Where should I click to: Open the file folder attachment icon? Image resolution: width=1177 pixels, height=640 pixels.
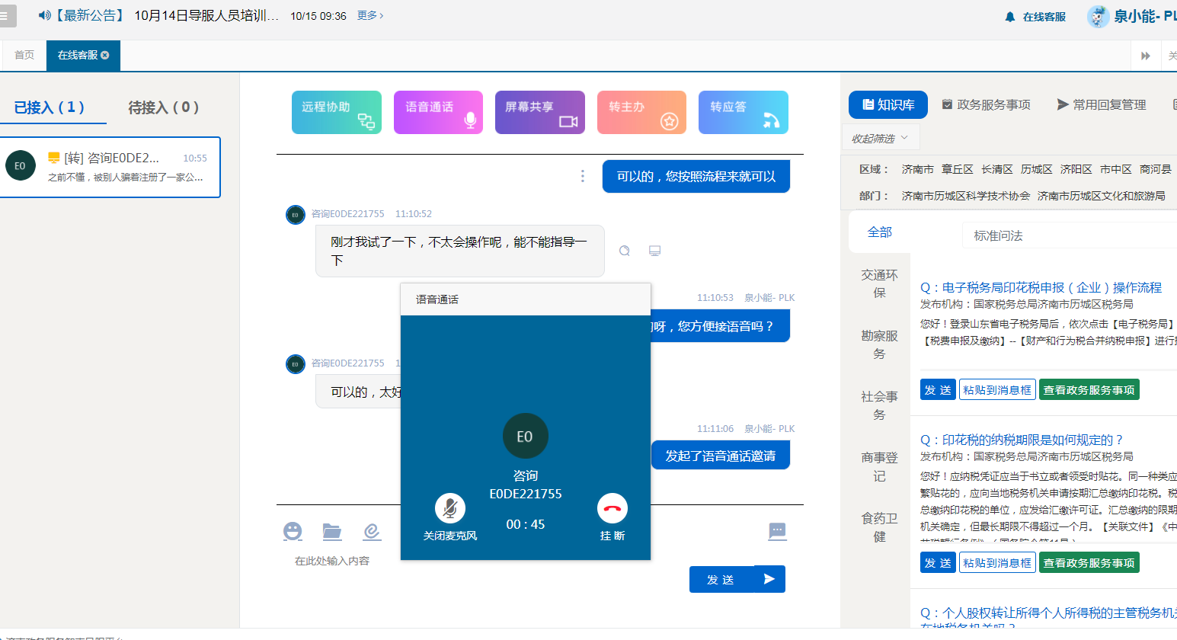click(x=332, y=531)
